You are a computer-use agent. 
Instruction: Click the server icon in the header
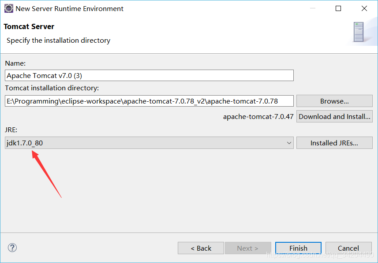(359, 32)
